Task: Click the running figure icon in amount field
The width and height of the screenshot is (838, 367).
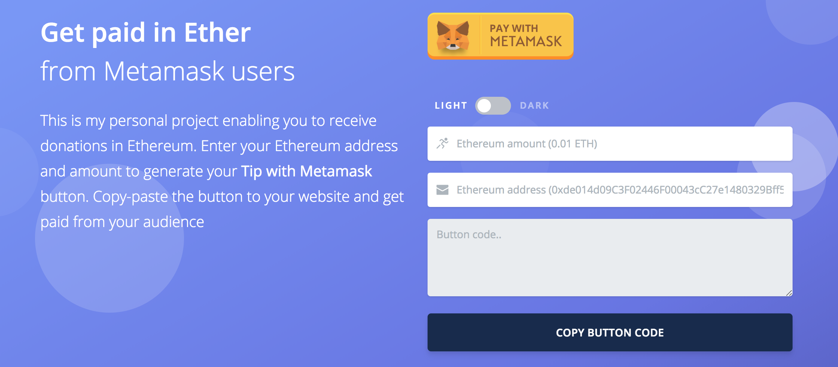Action: pos(442,144)
